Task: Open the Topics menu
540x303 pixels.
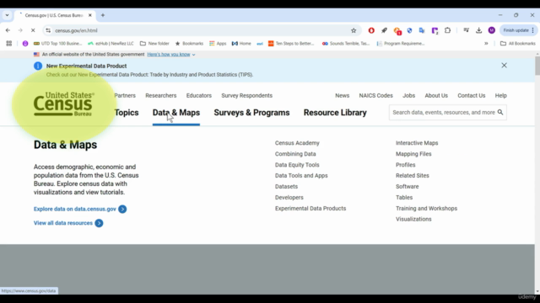Action: 127,112
